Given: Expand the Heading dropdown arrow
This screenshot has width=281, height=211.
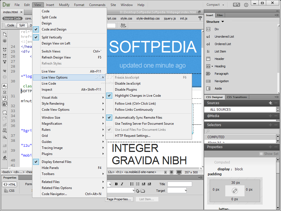Looking at the screenshot, I should point(212,66).
